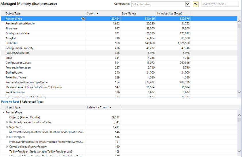
Task: Select the PropertySourceInfo row
Action: click(x=119, y=53)
